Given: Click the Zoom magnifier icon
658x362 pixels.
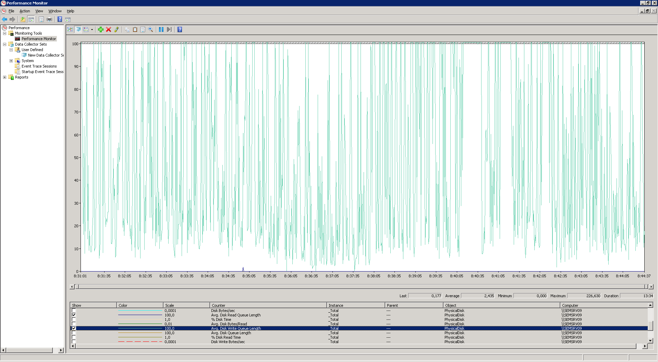Looking at the screenshot, I should coord(150,29).
